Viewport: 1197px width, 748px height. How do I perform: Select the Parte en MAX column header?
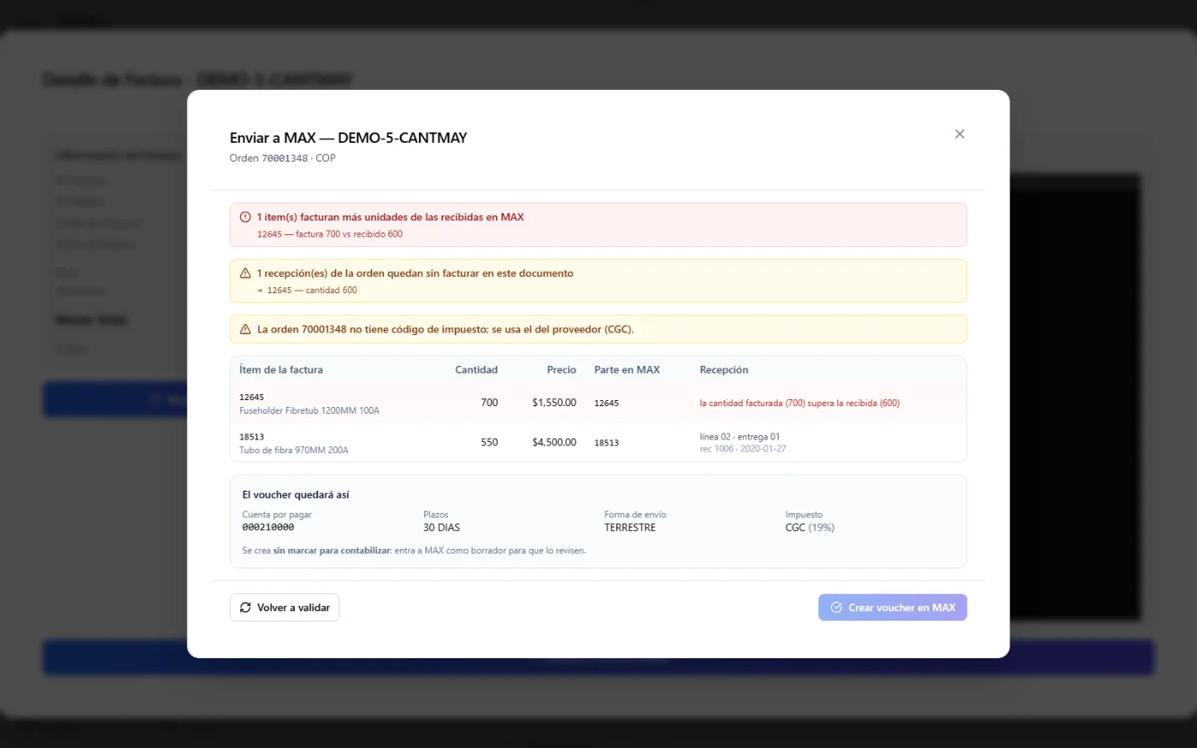[x=627, y=370]
